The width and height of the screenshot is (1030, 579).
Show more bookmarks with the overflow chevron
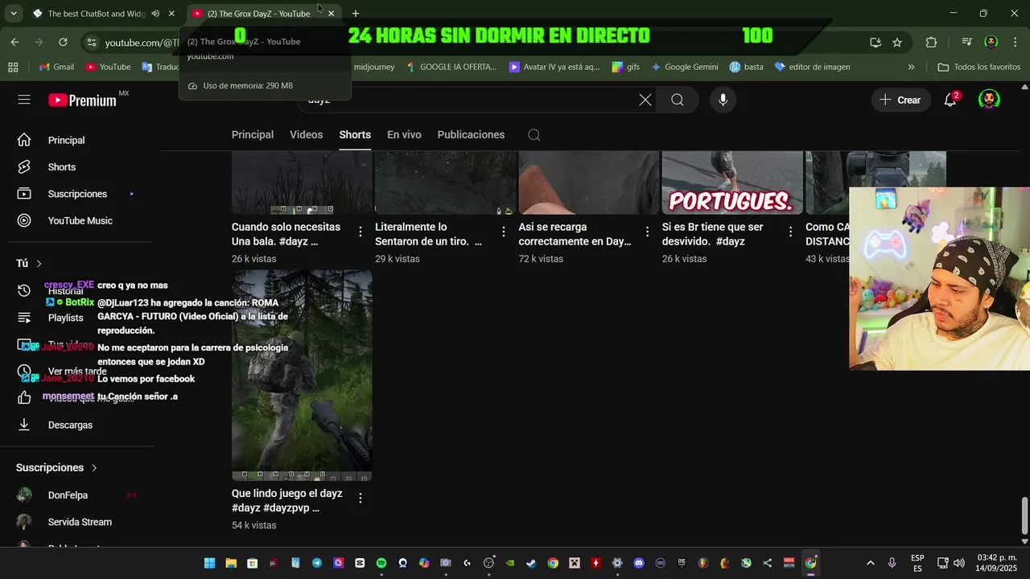pos(911,67)
